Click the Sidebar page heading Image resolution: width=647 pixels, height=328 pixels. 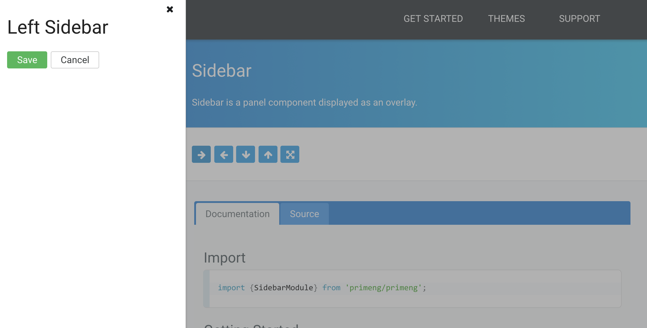click(x=222, y=71)
